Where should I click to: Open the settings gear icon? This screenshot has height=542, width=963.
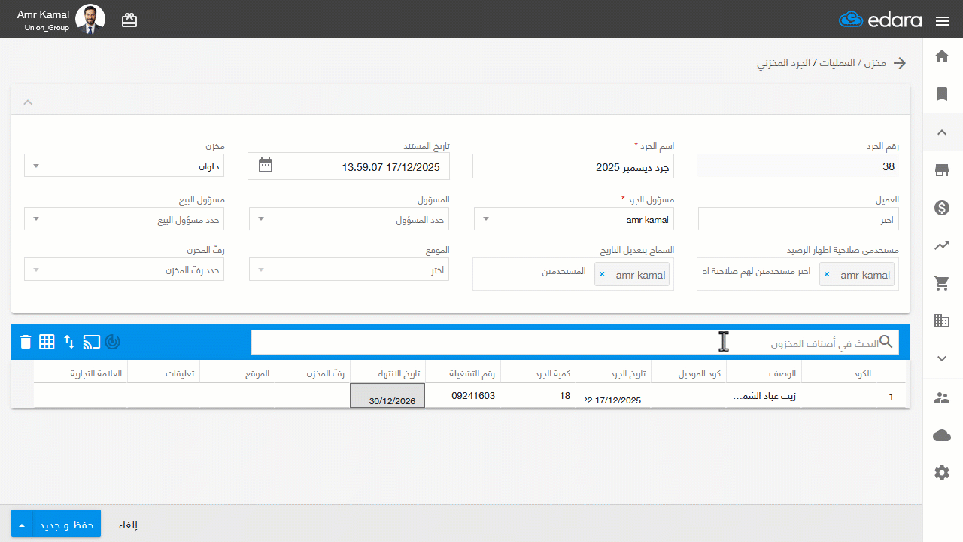942,473
